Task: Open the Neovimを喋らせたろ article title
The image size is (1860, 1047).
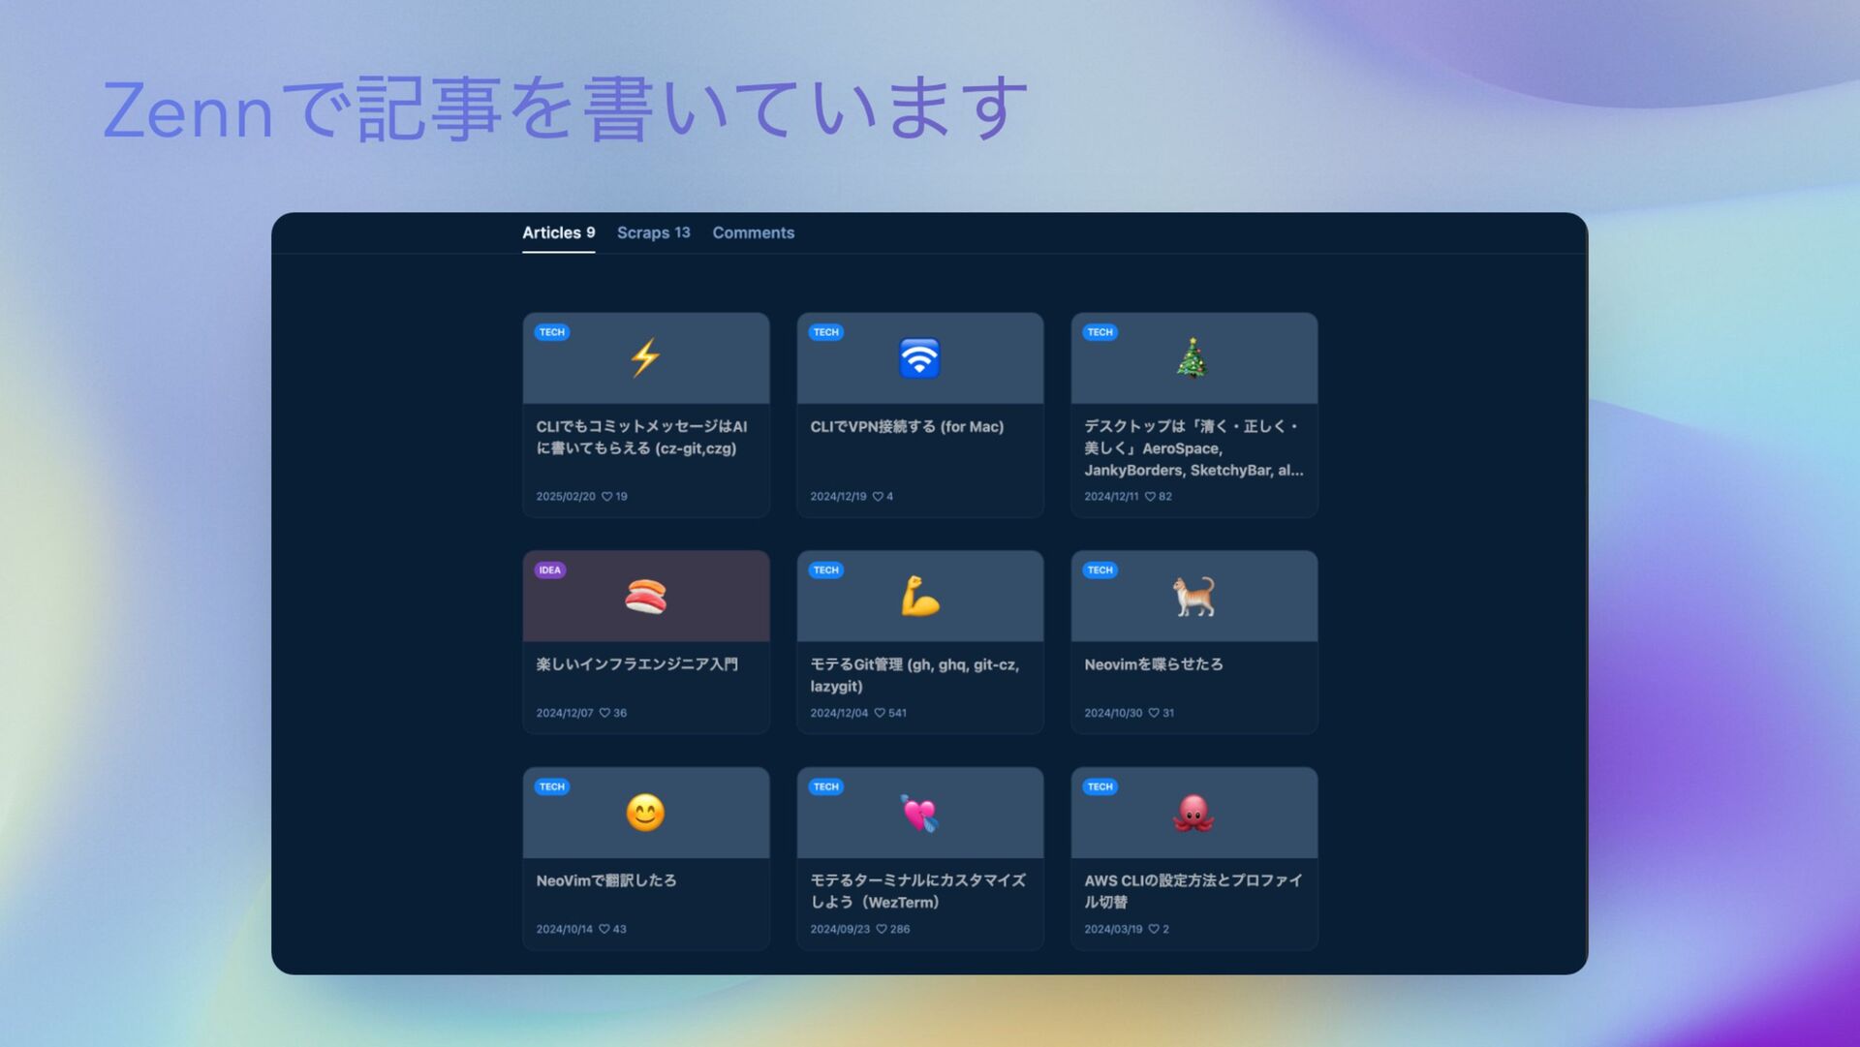Action: 1153,664
